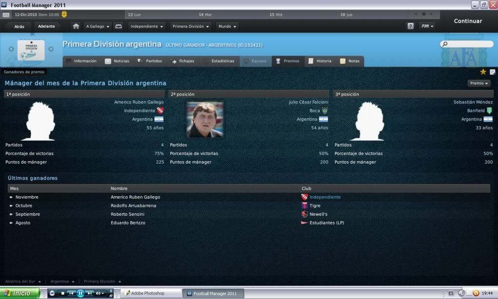Open the Premio selector dropdown
498x299 pixels.
pyautogui.click(x=479, y=83)
